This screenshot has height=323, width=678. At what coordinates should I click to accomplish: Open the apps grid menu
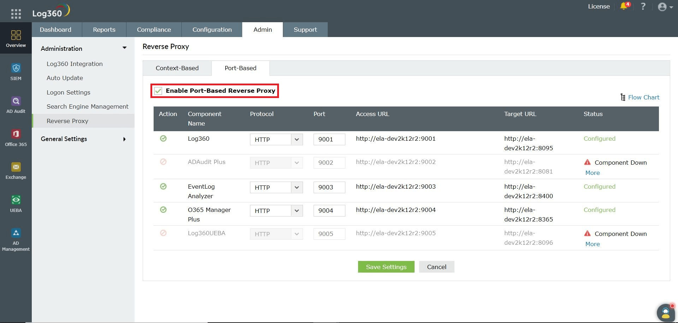coord(16,13)
